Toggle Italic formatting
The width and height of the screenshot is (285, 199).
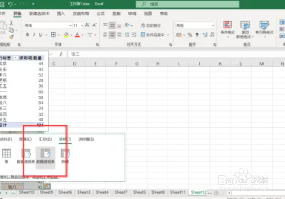(34, 34)
